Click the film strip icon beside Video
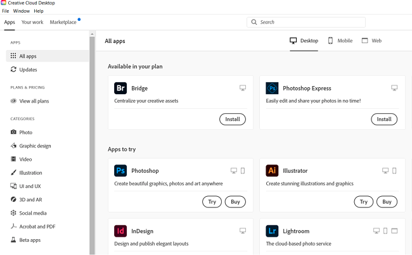This screenshot has height=255, width=412. click(13, 159)
